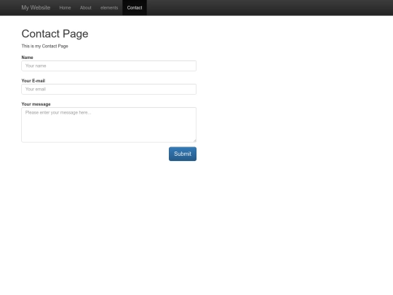
Task: Click the blue Submit button
Action: (x=183, y=154)
